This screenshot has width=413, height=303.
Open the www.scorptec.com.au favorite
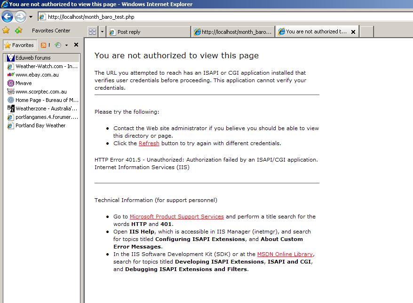[x=42, y=92]
